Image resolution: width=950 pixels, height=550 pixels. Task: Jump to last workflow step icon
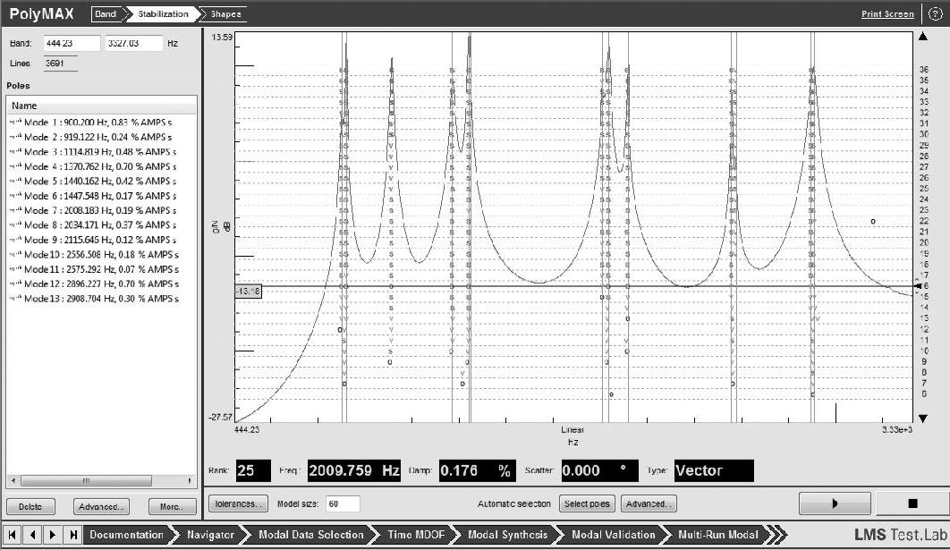[x=73, y=535]
